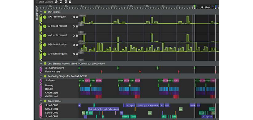Image resolution: width=253 pixels, height=120 pixels.
Task: Minimize GPU Stages track using purple-strip top circle
Action: pos(41,67)
